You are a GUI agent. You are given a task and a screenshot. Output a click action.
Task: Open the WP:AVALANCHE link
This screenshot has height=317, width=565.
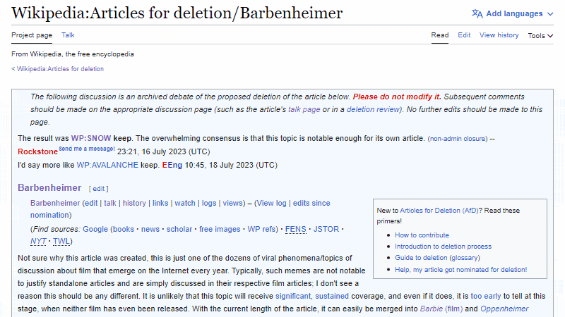pos(108,165)
